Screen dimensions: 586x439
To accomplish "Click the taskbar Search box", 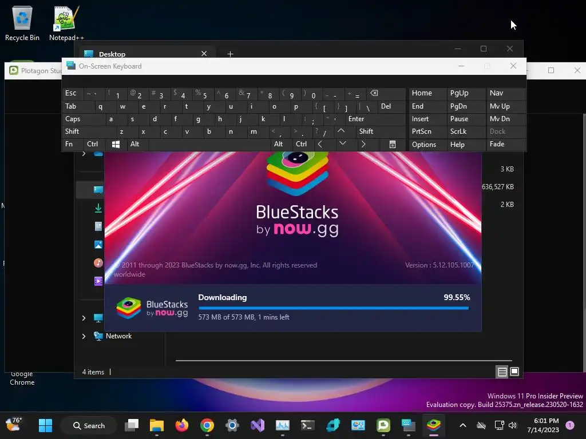I will 89,425.
